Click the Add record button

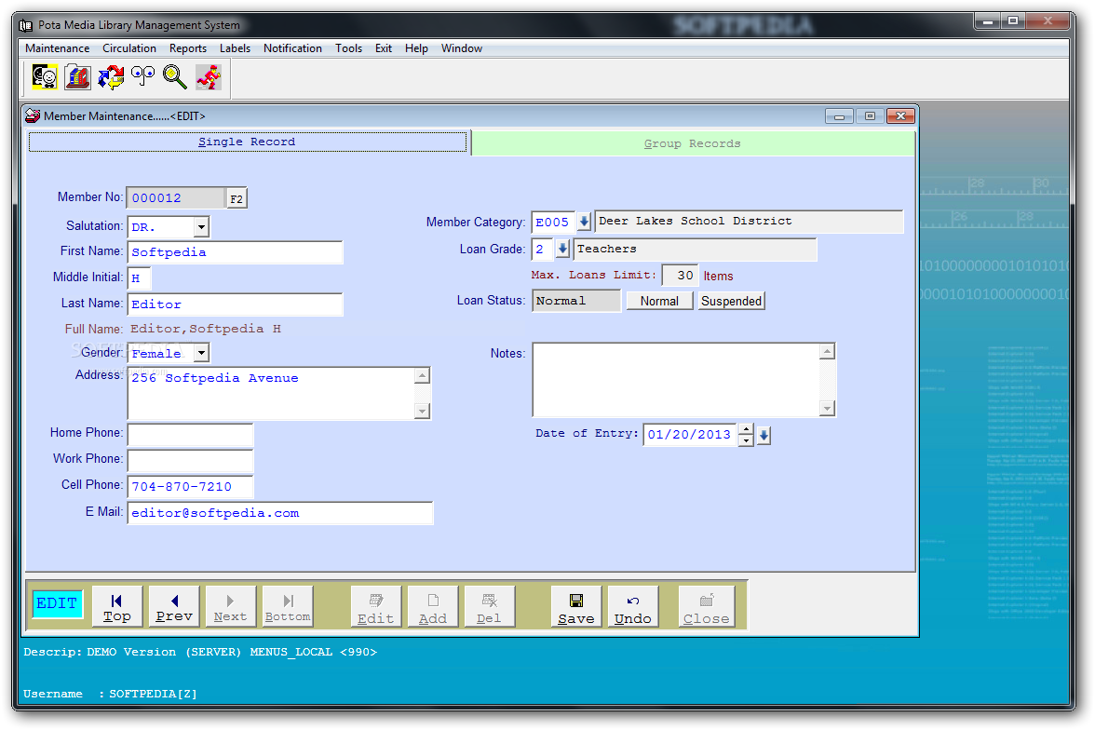pos(432,606)
